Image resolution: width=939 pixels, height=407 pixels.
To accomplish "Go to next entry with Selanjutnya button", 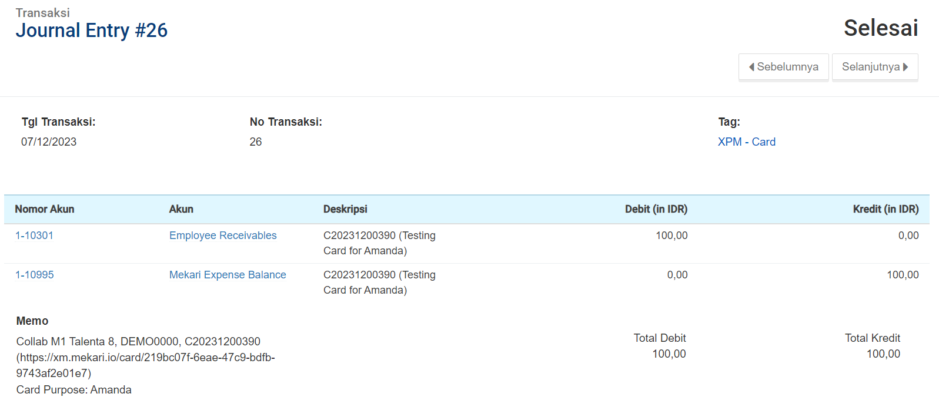I will 875,67.
